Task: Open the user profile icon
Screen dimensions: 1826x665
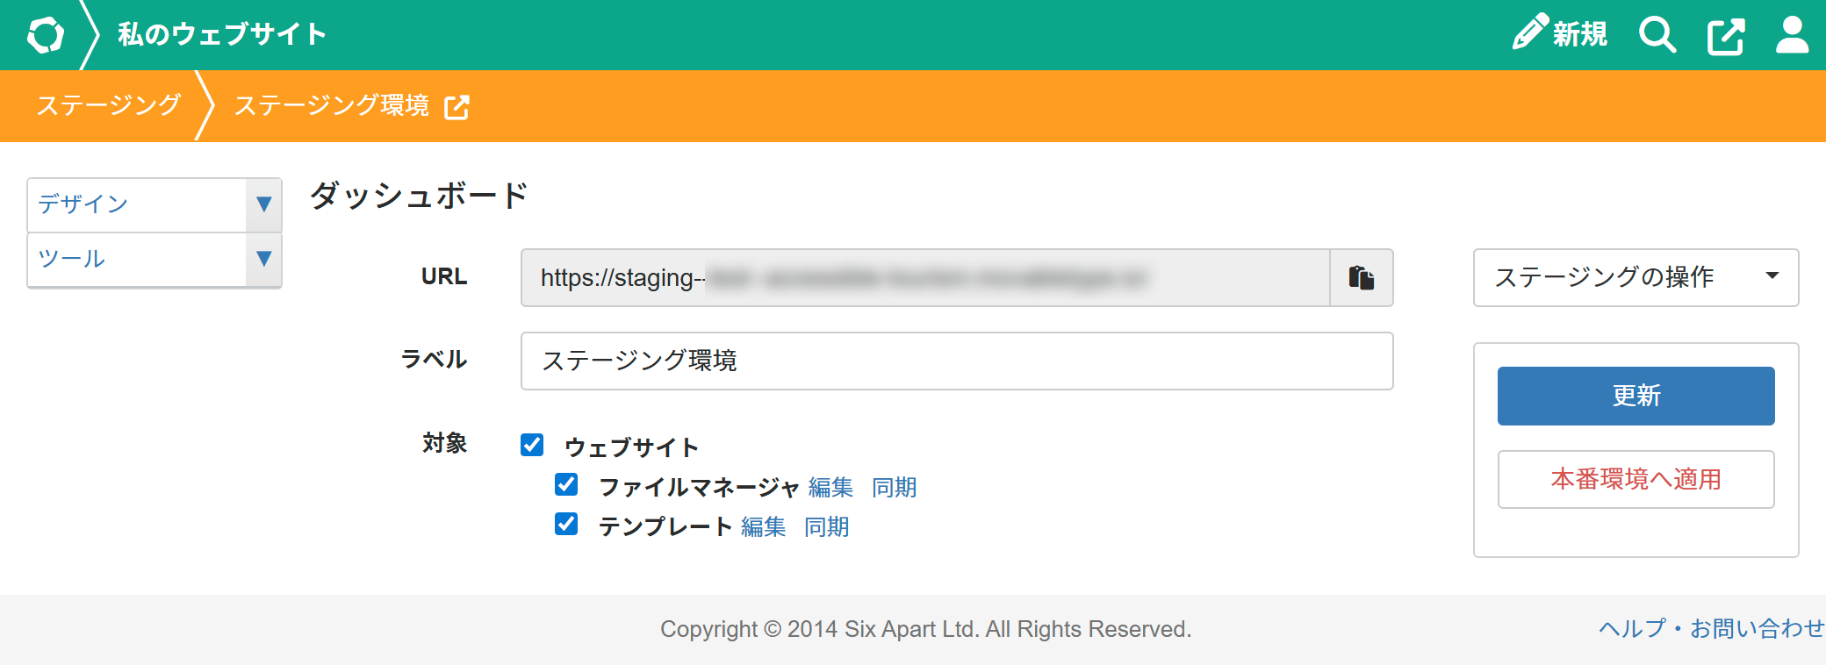Action: (1792, 35)
